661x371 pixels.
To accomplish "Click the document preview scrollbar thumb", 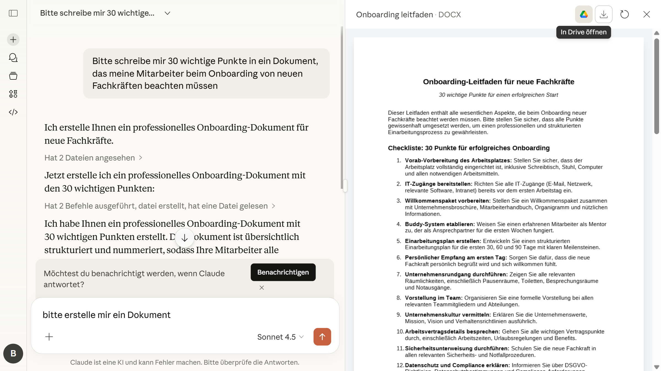I will [657, 86].
